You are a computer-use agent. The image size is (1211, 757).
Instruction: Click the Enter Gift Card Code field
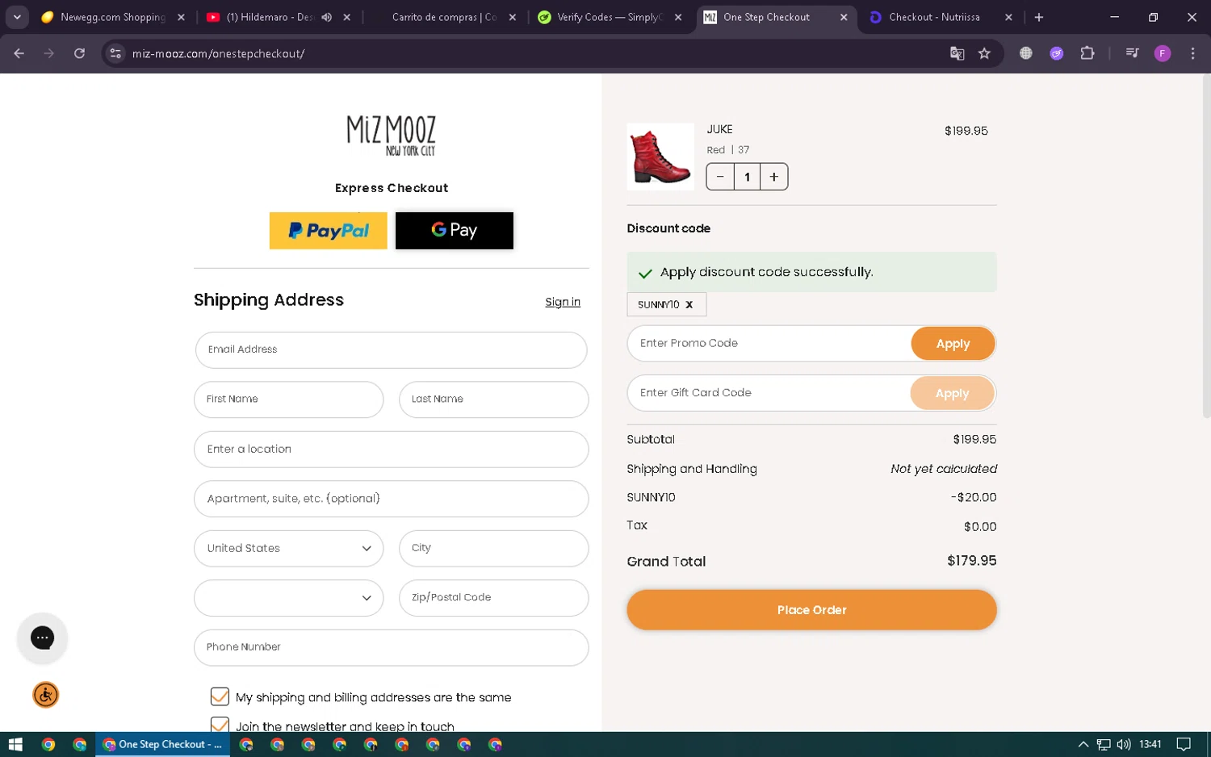point(769,394)
